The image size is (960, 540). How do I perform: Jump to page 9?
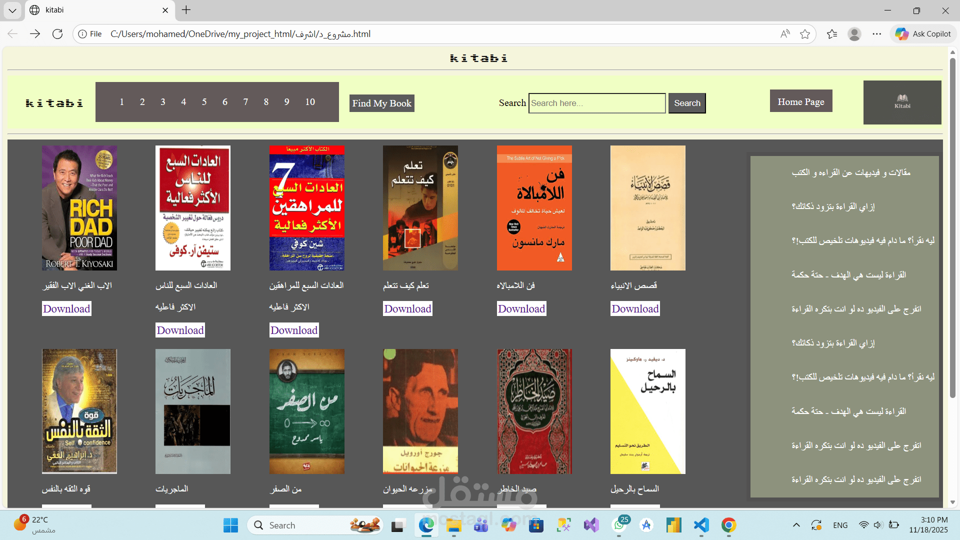(287, 102)
